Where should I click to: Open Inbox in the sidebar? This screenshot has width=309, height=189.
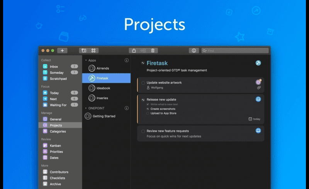point(60,67)
